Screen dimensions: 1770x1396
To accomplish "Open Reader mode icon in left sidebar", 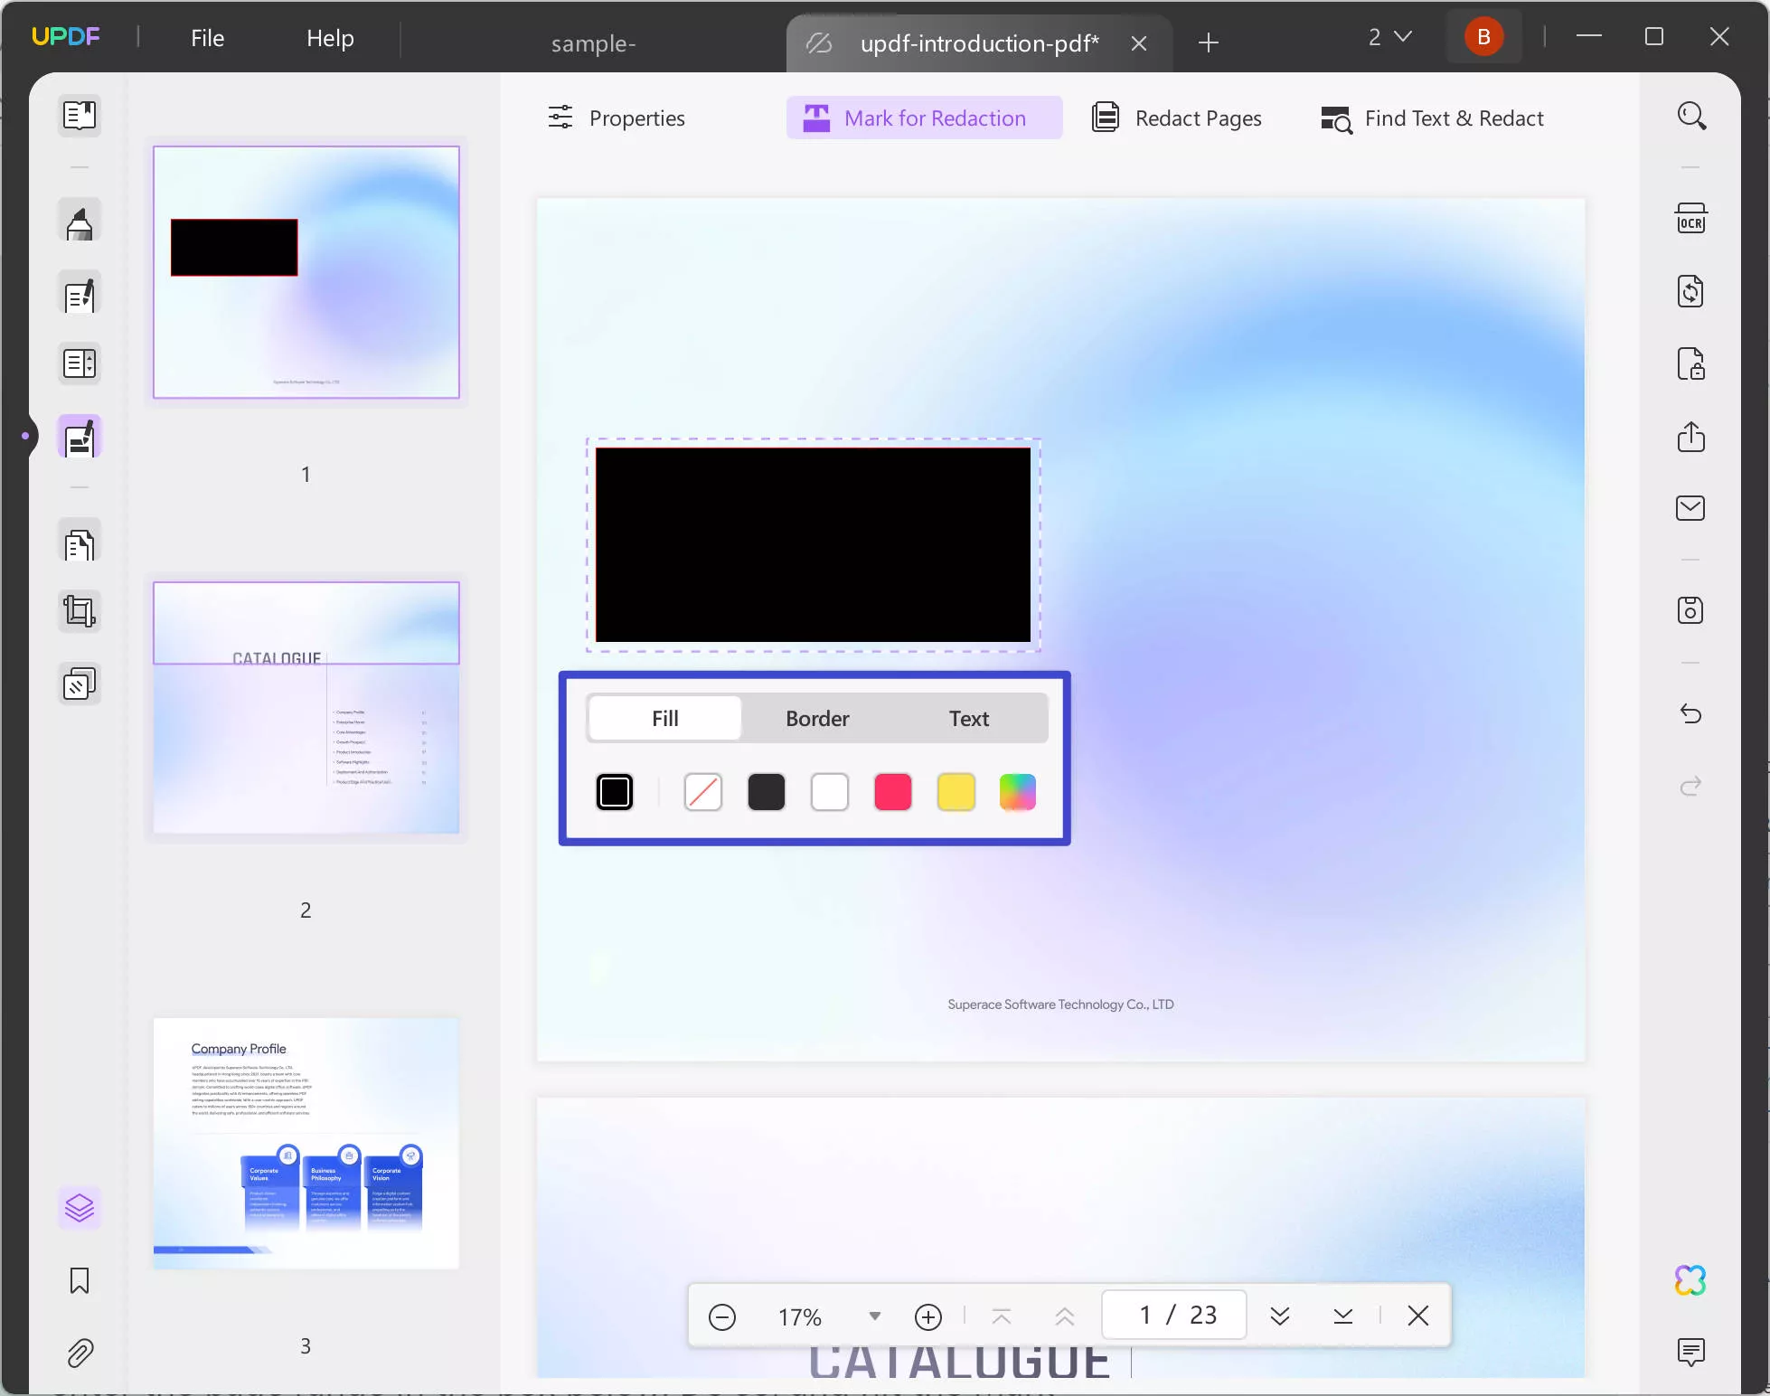I will click(x=80, y=116).
